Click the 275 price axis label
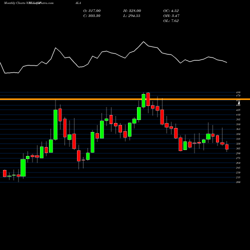 [238, 158]
